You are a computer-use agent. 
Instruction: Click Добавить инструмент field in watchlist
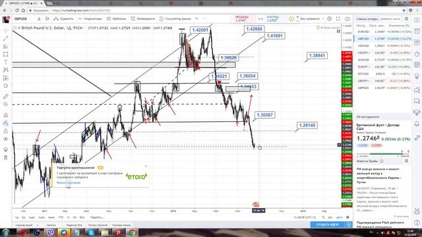[x=390, y=19]
